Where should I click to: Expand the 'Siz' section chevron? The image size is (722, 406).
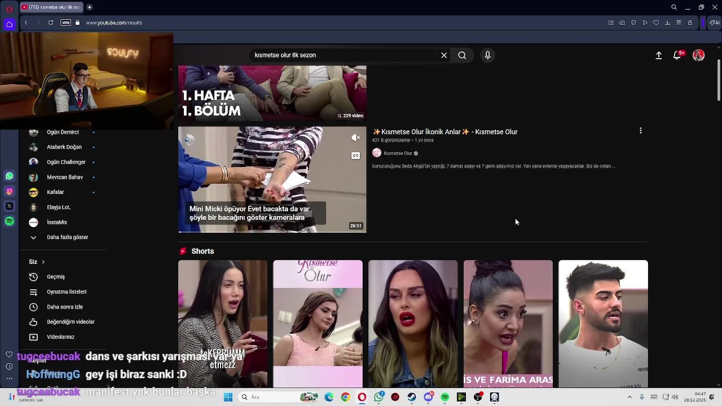coord(43,262)
